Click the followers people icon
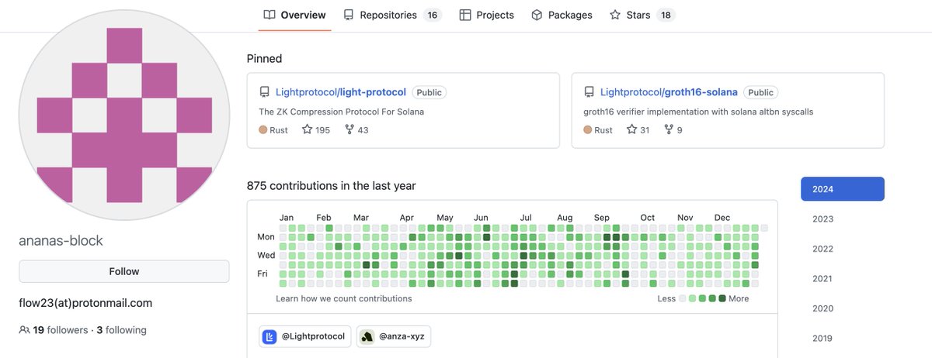932x358 pixels. pos(24,330)
